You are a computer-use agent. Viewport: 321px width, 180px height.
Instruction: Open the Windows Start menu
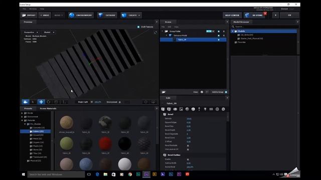click(x=24, y=174)
